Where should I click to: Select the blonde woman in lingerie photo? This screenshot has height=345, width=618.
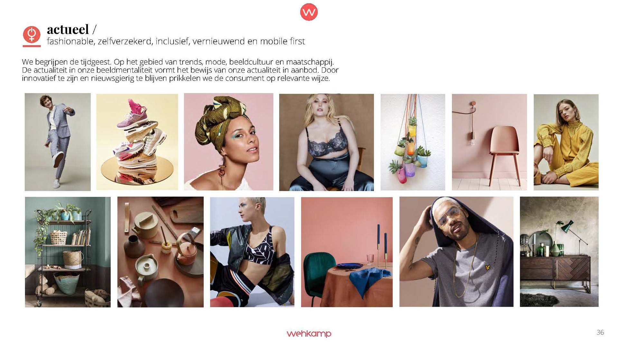pos(326,142)
